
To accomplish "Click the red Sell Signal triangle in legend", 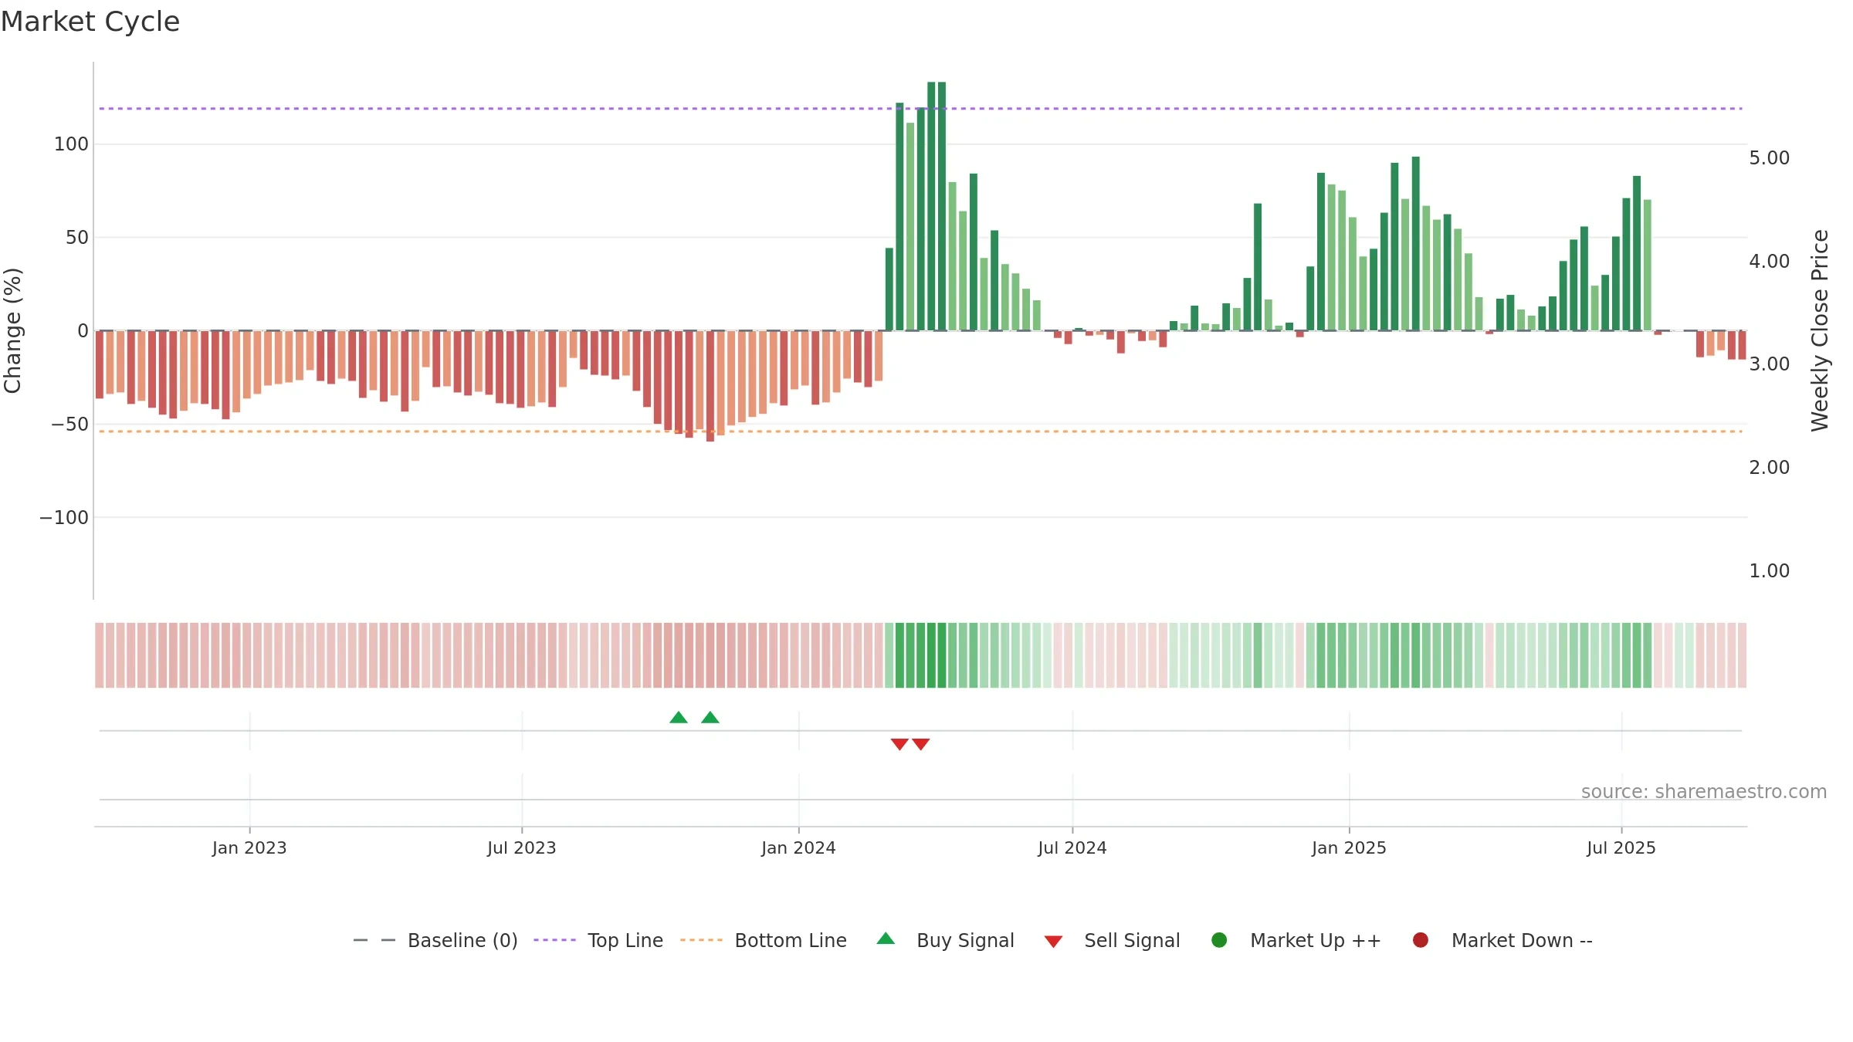I will (1053, 942).
